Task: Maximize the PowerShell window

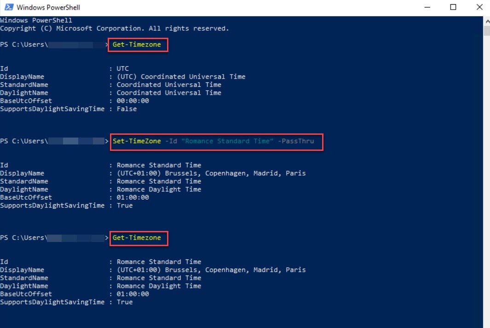Action: (x=454, y=7)
